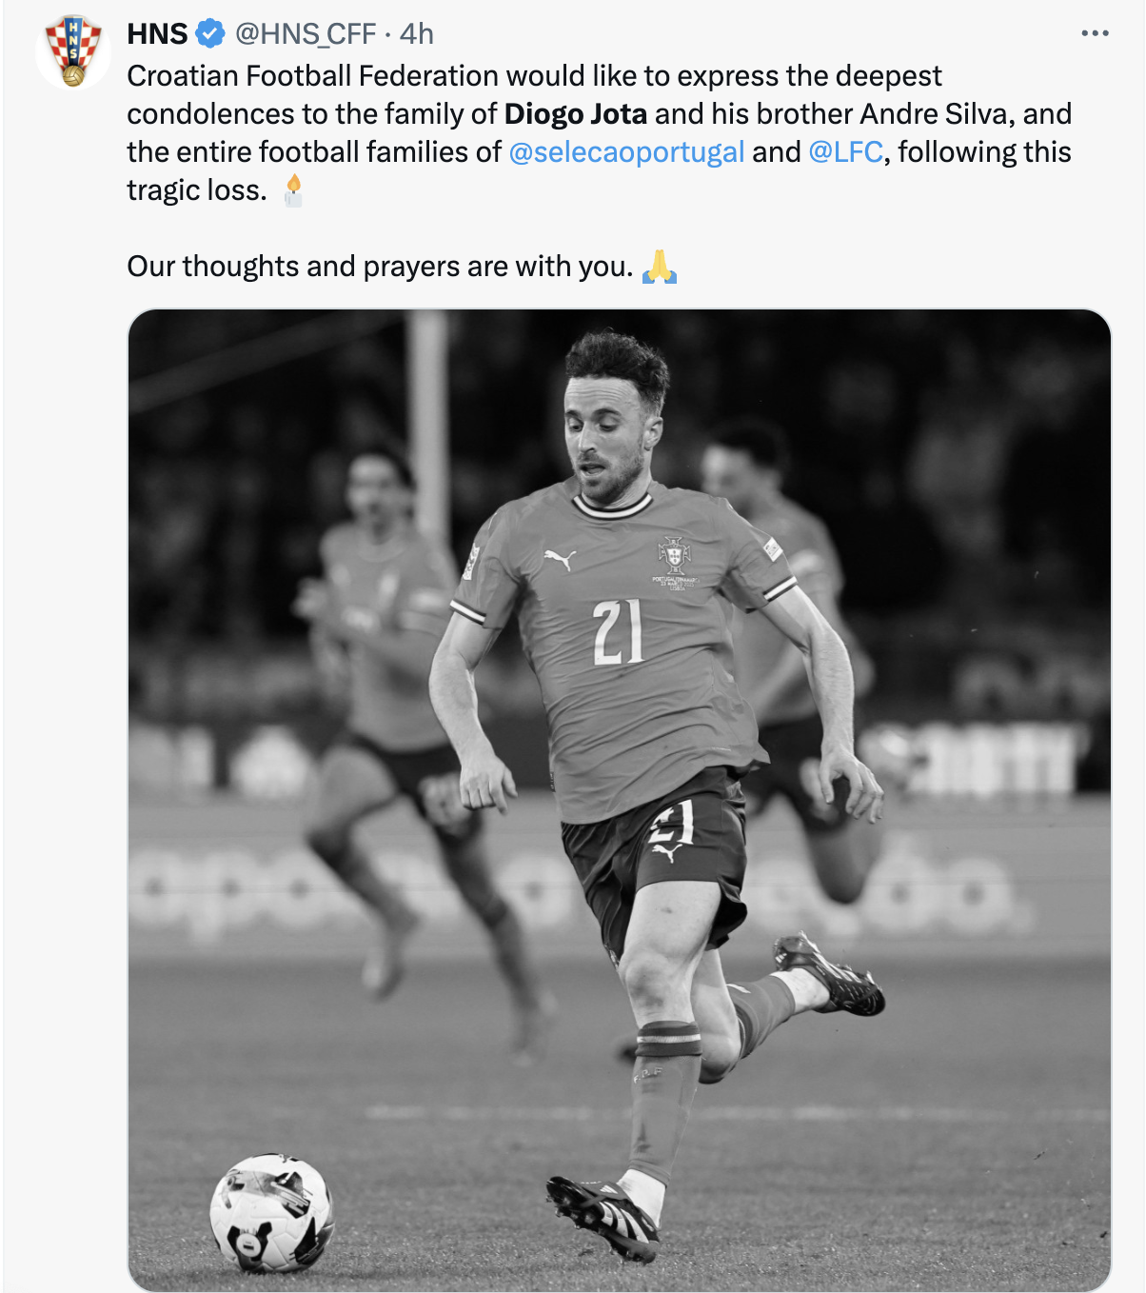Click the HNS display name
The height and width of the screenshot is (1293, 1146).
coord(157,34)
